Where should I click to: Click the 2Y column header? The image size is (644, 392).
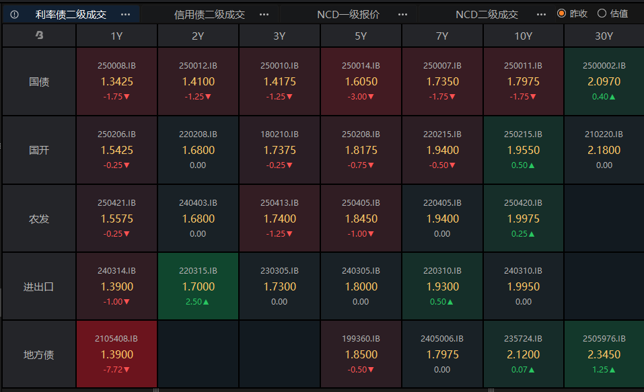pos(198,36)
